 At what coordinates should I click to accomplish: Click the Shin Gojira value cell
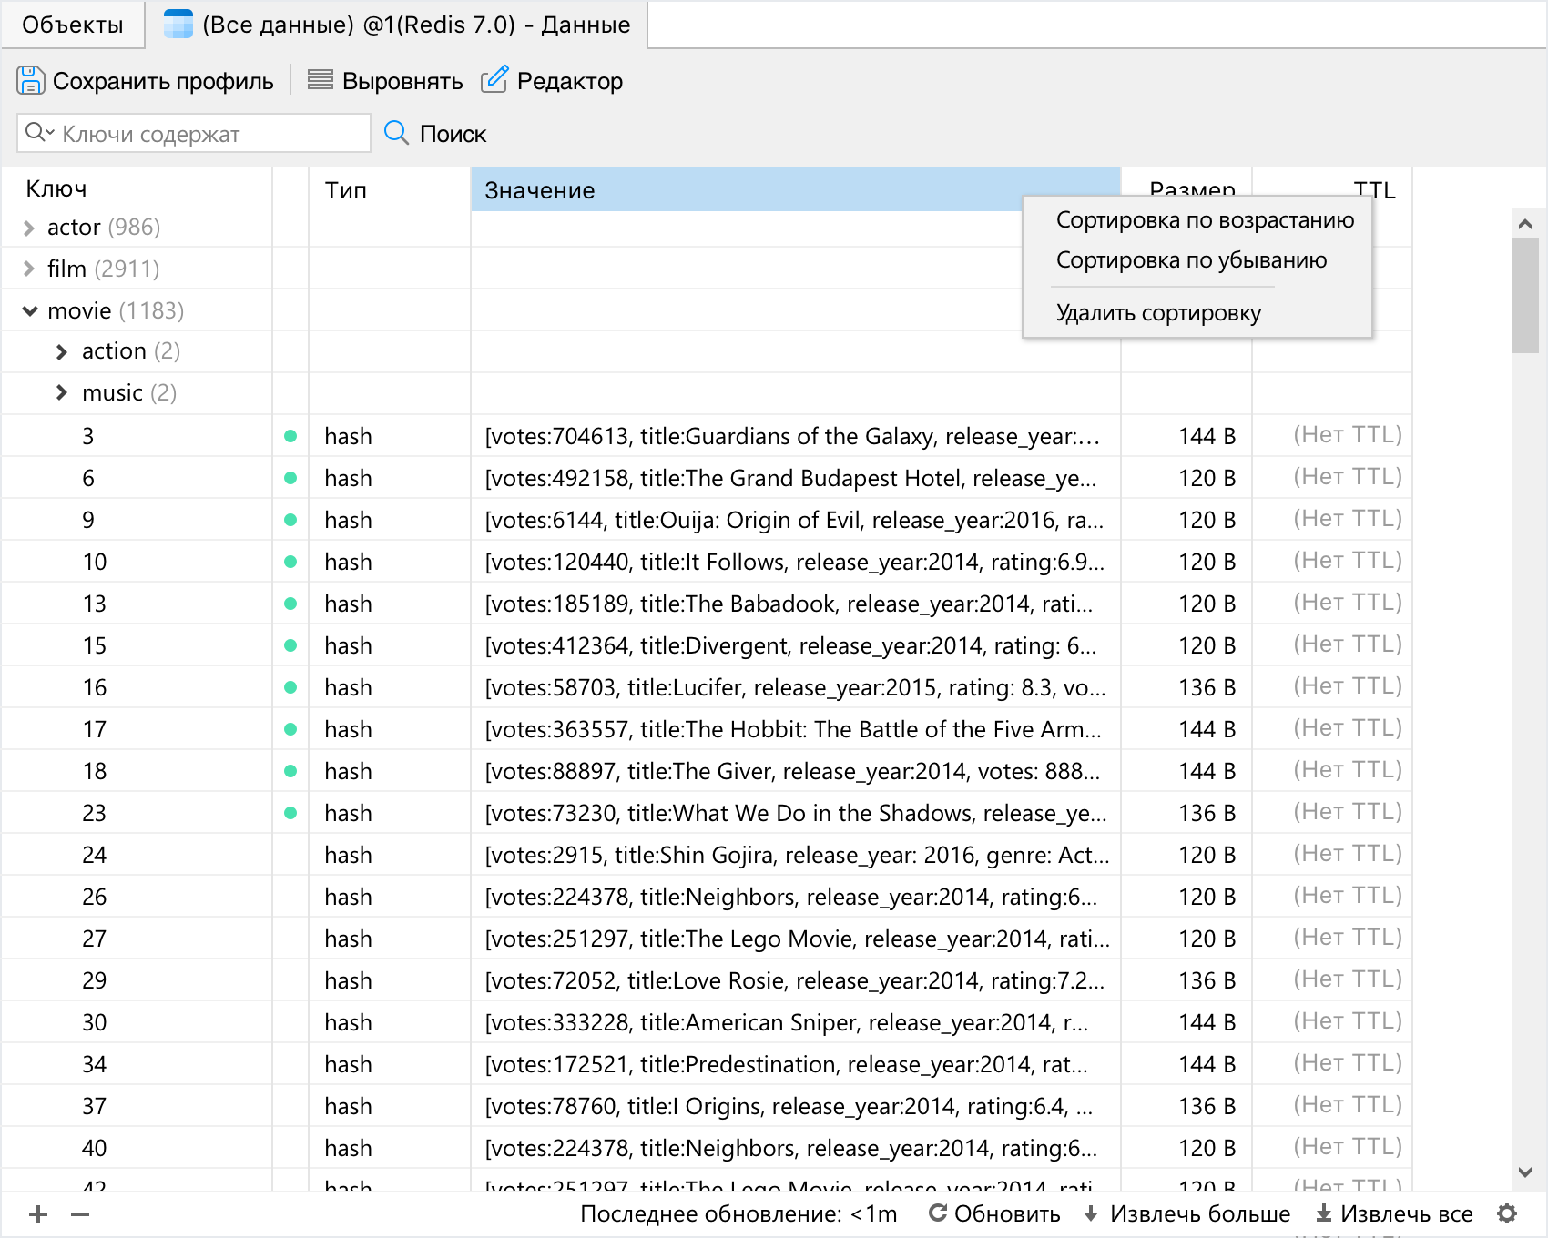click(x=796, y=855)
